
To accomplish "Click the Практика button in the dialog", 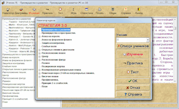I will 133,63.
